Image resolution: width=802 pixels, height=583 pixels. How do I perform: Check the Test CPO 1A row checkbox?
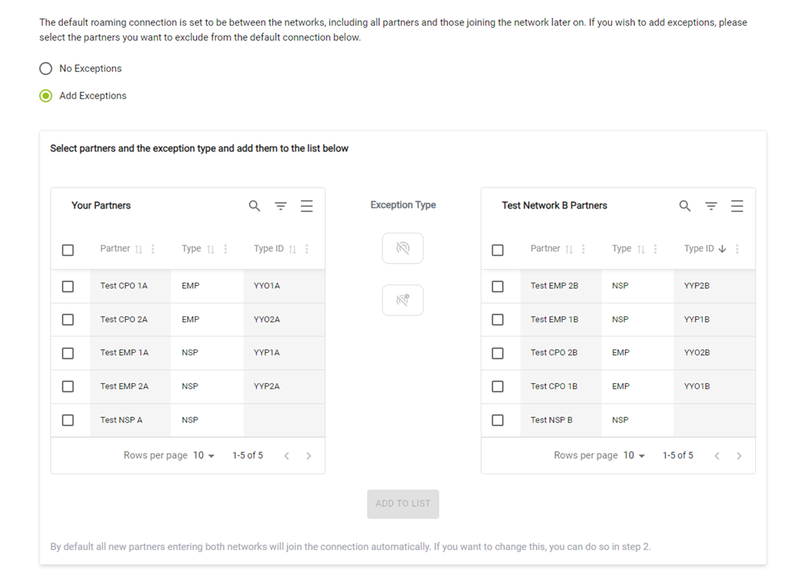tap(68, 287)
